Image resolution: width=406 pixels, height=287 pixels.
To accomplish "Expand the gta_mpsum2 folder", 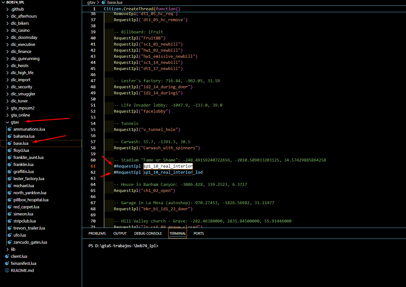I will pos(7,108).
